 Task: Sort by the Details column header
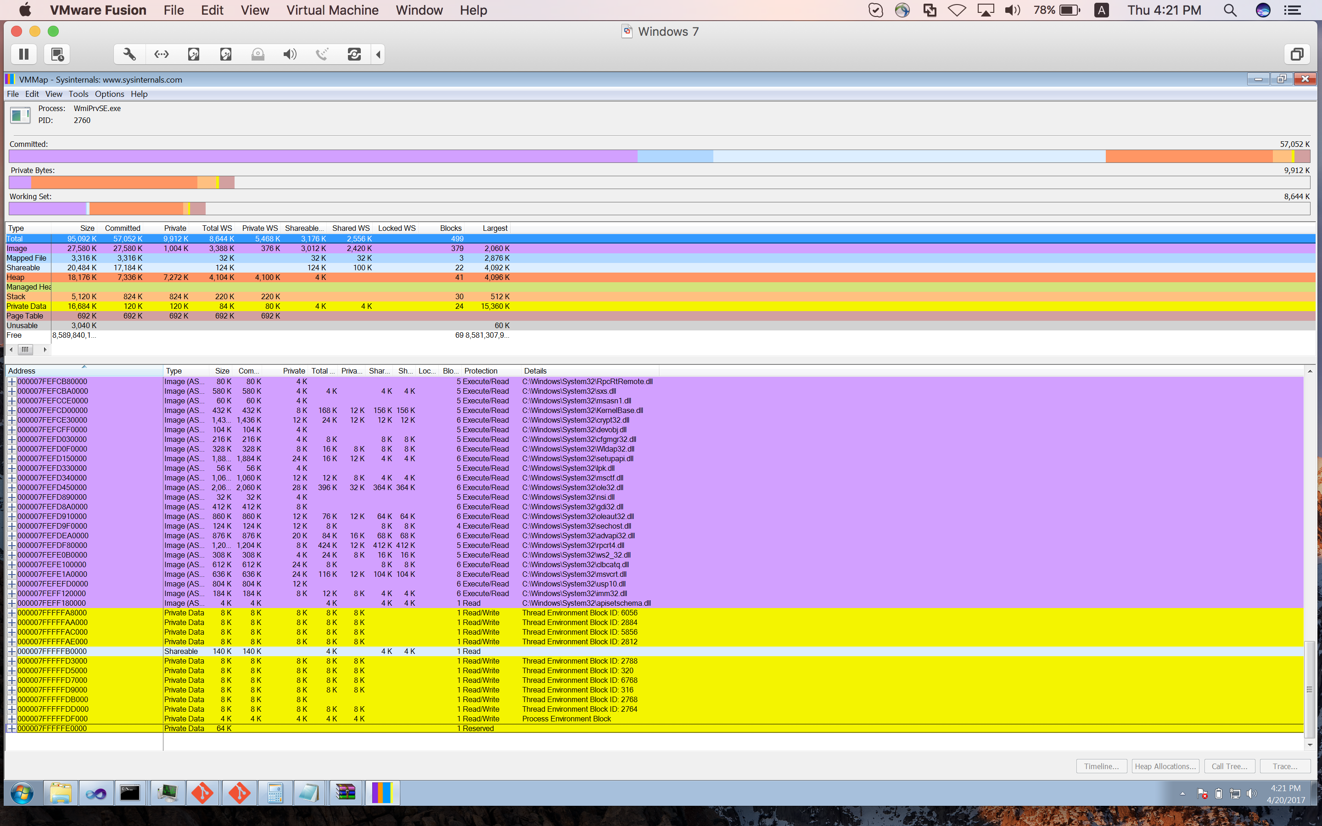tap(589, 371)
